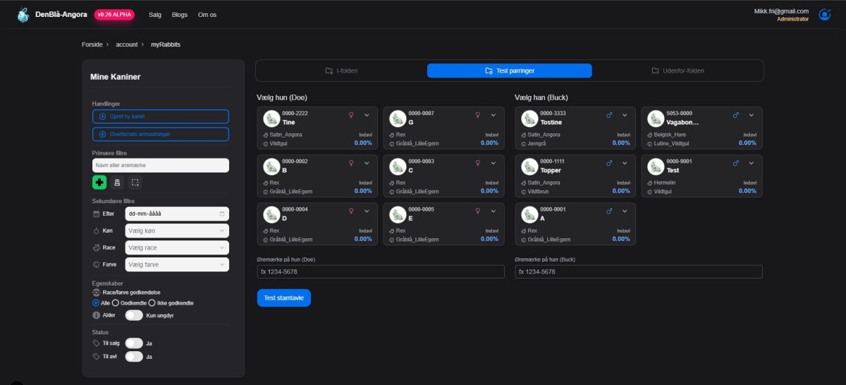Switch to the I-folden tab
The width and height of the screenshot is (846, 385).
341,71
